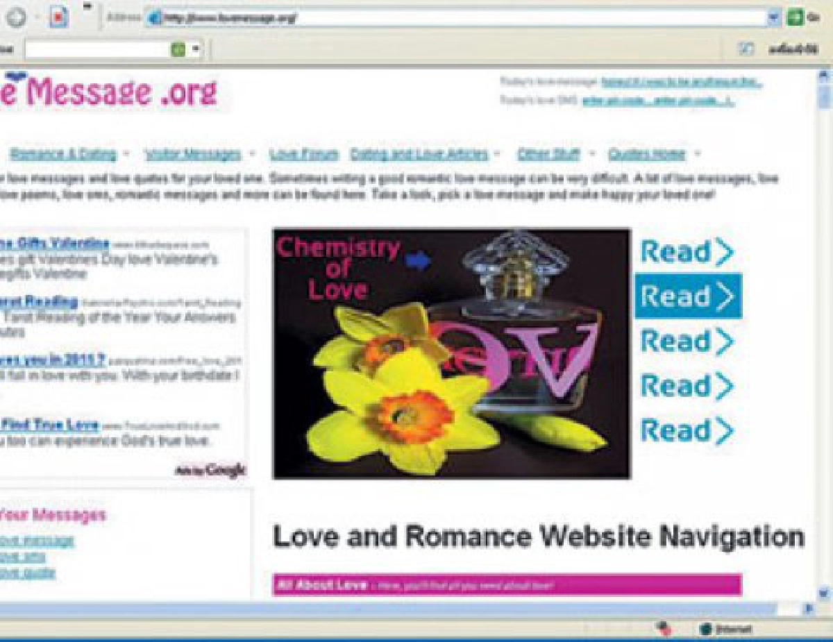Expand the arrow beside Dating and Love Articles
Image resolution: width=833 pixels, height=642 pixels.
[x=498, y=153]
